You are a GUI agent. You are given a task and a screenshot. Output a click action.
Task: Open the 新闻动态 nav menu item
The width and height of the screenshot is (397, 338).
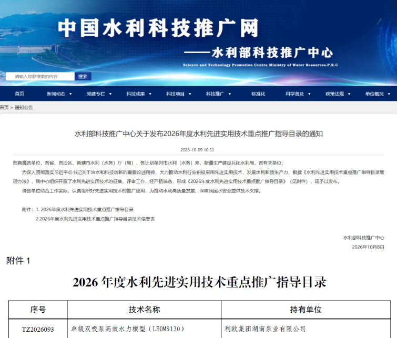pyautogui.click(x=56, y=94)
